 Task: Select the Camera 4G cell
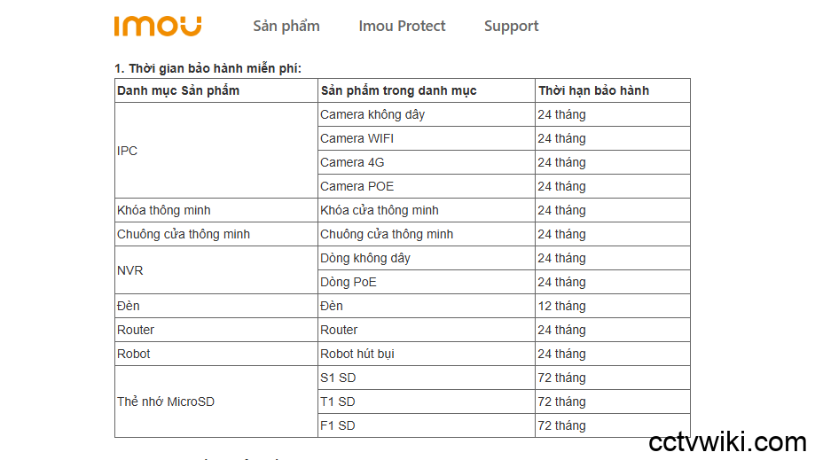point(352,162)
